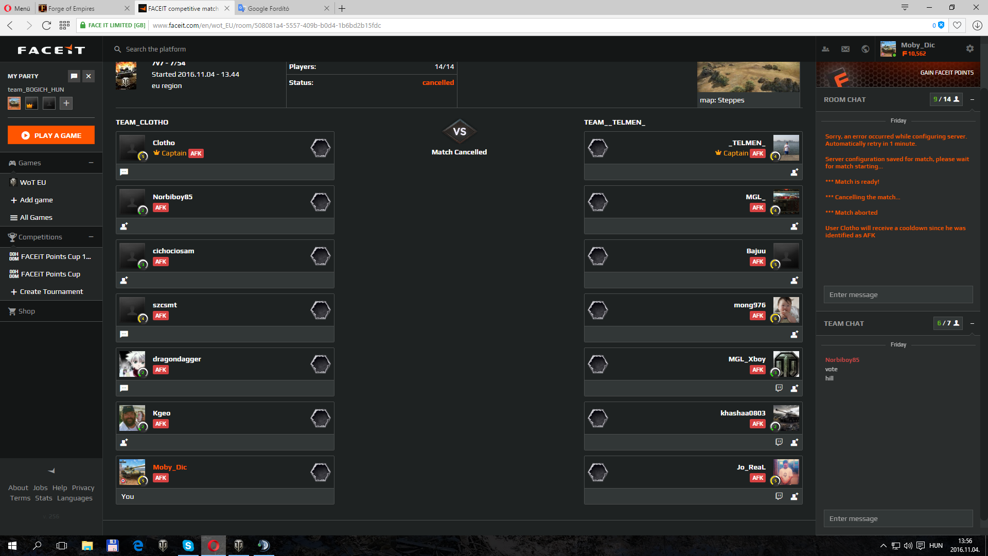Screen dimensions: 988x556
Task: Open globe notifications icon
Action: (x=866, y=49)
